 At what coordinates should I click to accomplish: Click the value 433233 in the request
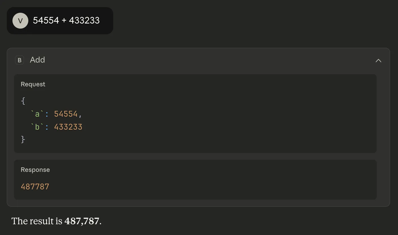tap(68, 127)
